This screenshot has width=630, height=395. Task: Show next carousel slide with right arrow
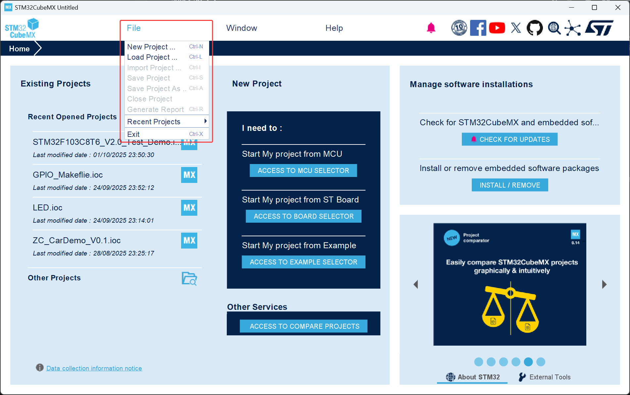coord(604,284)
